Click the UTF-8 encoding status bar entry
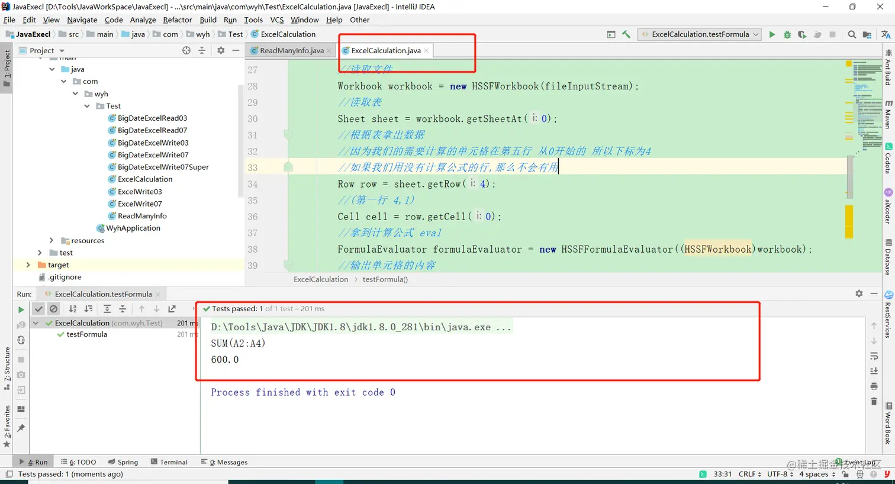This screenshot has height=484, width=895. [781, 474]
